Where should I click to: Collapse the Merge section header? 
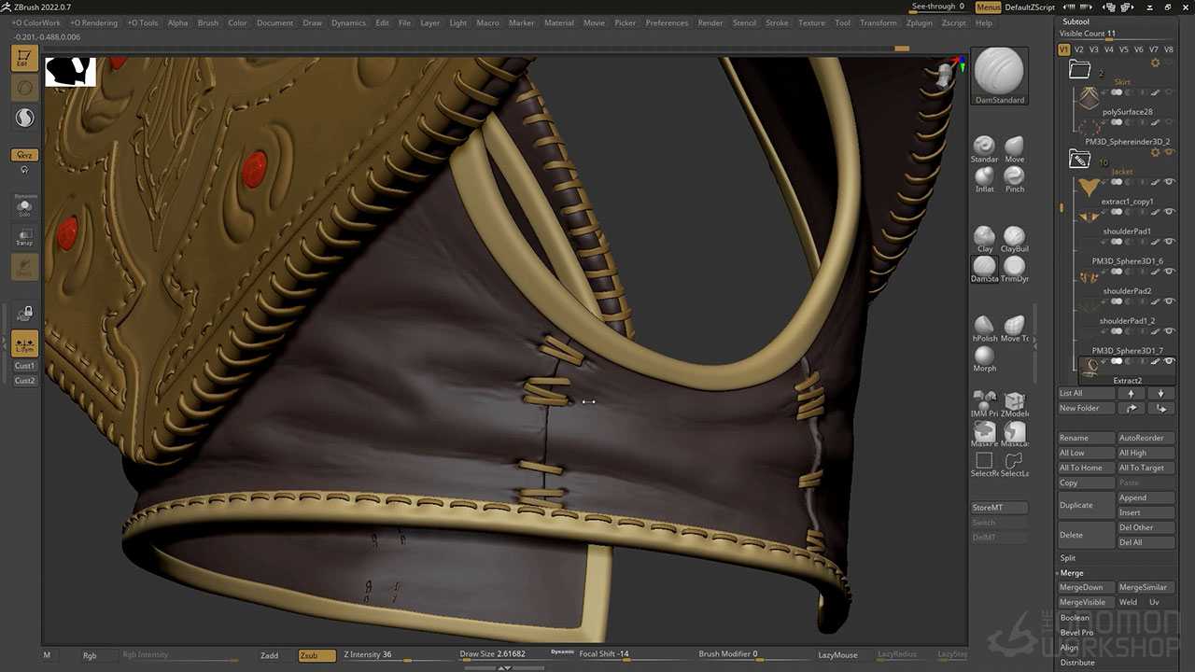pyautogui.click(x=1072, y=573)
